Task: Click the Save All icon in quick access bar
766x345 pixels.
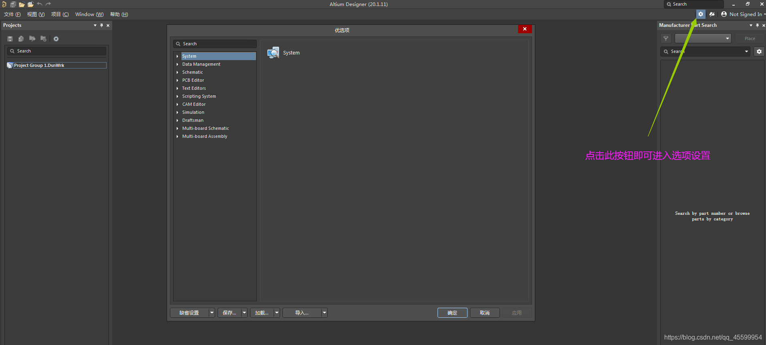Action: click(13, 4)
